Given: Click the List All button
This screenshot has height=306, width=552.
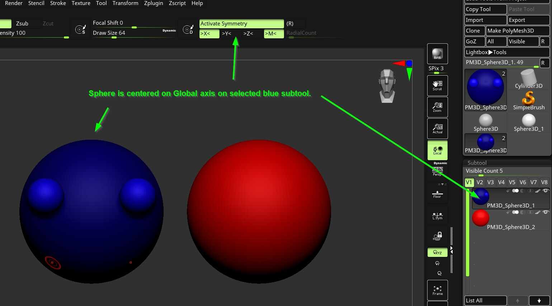Looking at the screenshot, I should 486,301.
